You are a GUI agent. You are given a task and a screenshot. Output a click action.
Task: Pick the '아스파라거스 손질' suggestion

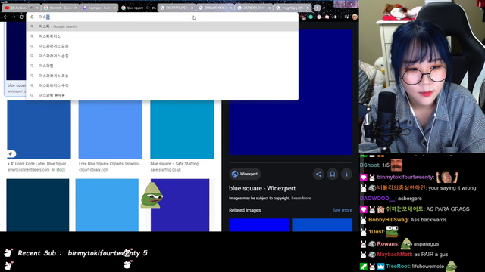point(162,56)
